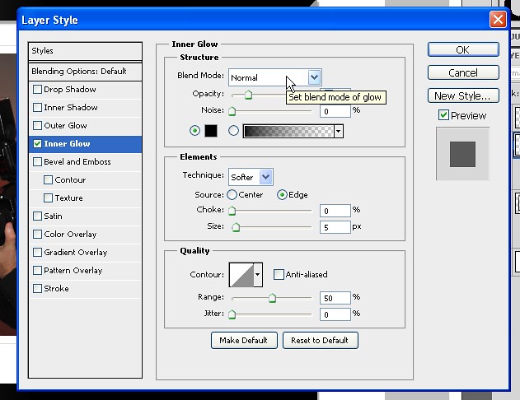520x400 pixels.
Task: Click the Size value input field
Action: click(x=335, y=226)
